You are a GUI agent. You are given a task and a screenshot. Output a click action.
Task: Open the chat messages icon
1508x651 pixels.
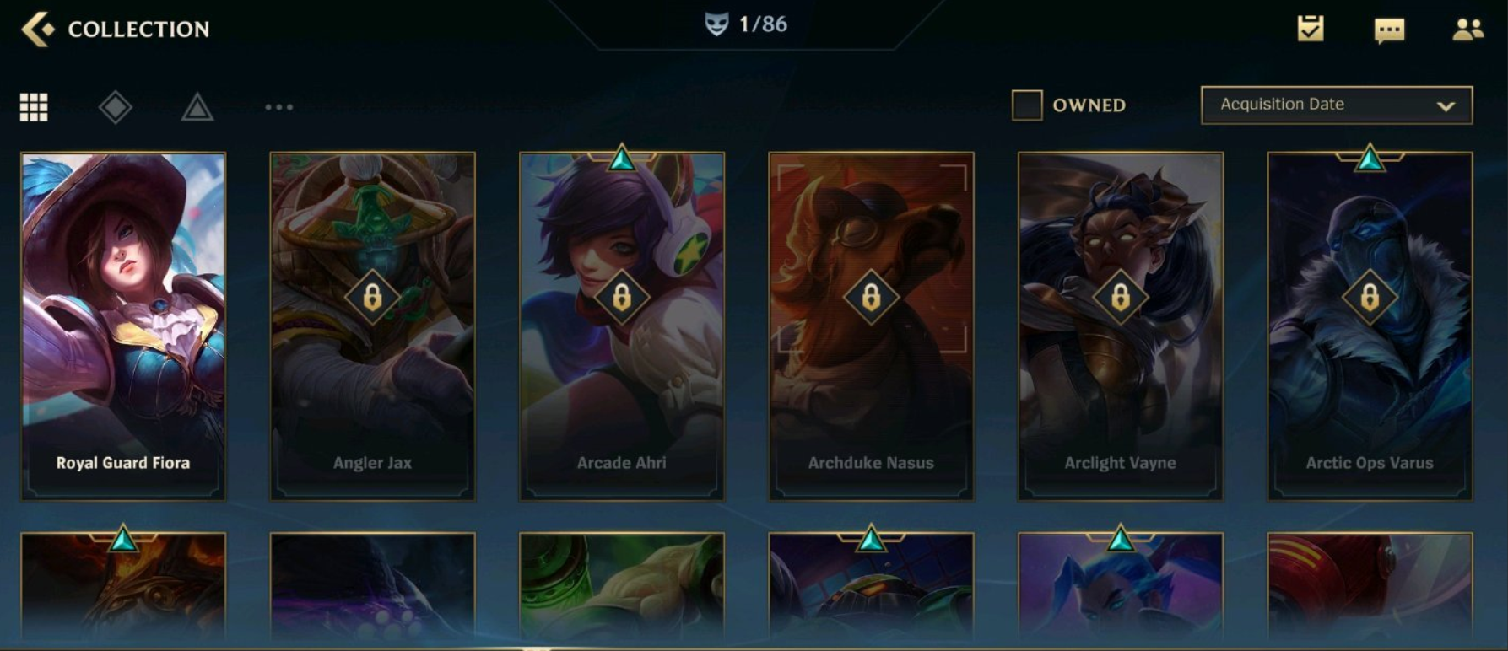[x=1389, y=30]
